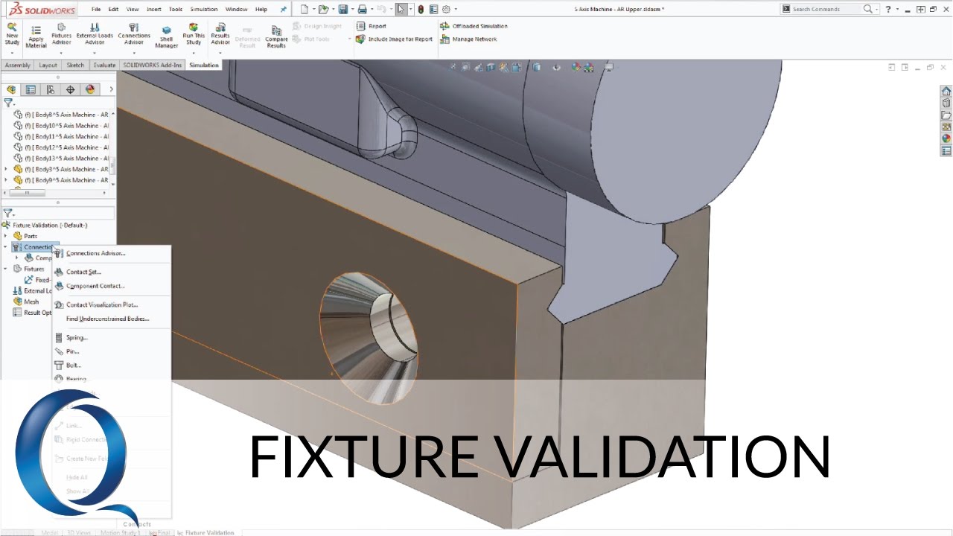
Task: Click the Rebuild traffic light icon
Action: (421, 9)
